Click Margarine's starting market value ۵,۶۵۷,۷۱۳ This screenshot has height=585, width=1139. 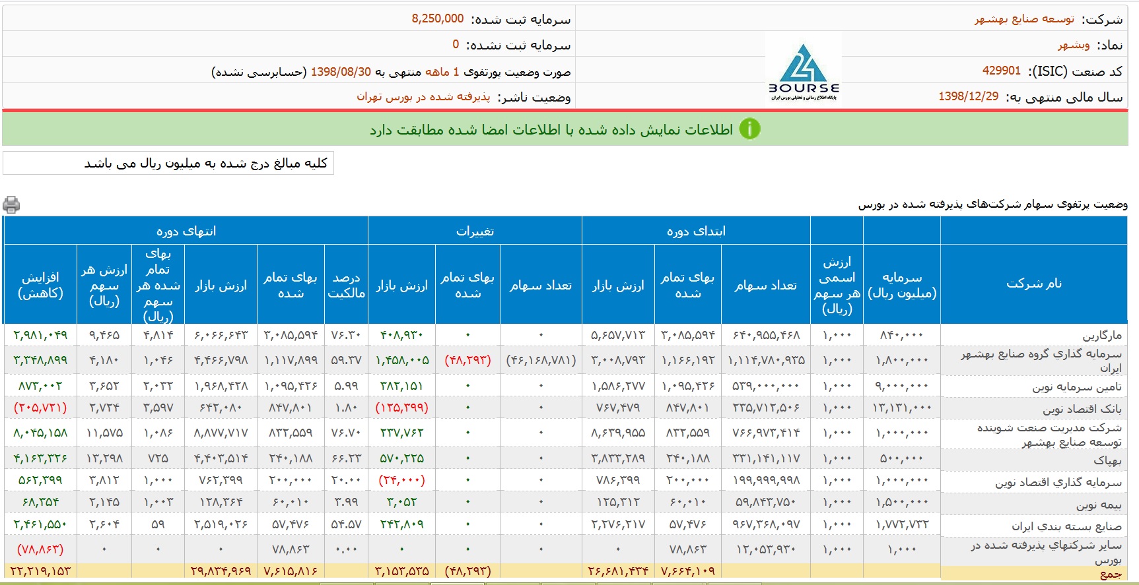tap(618, 335)
